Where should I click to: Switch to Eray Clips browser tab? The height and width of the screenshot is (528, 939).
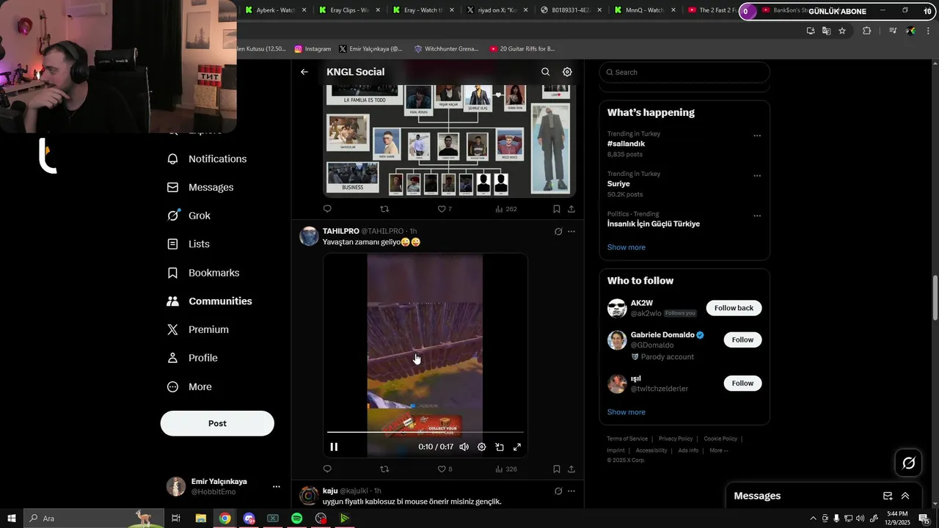pos(349,10)
